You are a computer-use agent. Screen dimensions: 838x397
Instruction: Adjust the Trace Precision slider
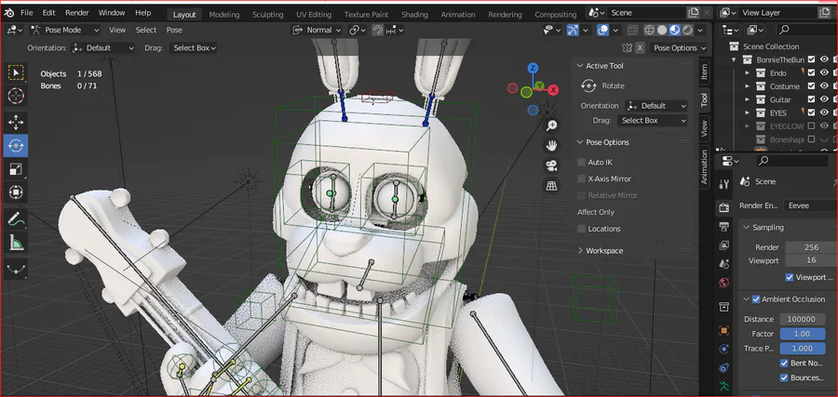click(x=803, y=349)
